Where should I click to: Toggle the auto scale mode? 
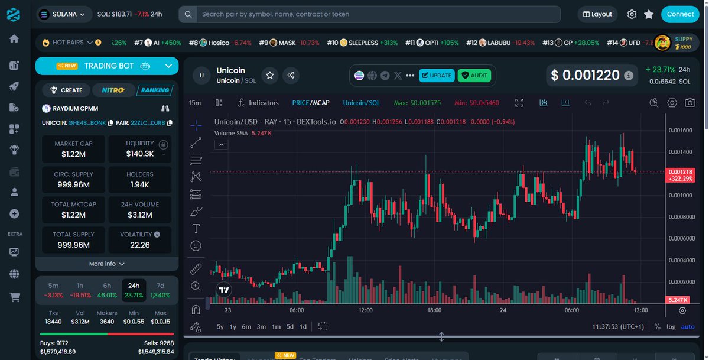coord(688,326)
